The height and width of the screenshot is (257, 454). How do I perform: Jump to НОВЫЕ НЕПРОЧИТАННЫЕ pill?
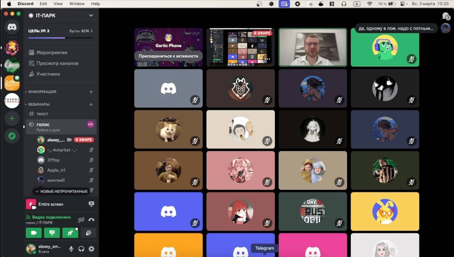tap(61, 191)
